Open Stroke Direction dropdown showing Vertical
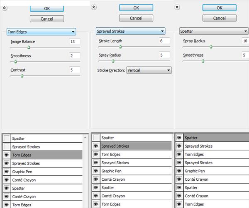Image resolution: width=249 pixels, height=208 pixels. click(149, 70)
